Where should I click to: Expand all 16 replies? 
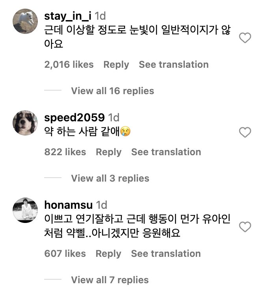[x=112, y=91]
